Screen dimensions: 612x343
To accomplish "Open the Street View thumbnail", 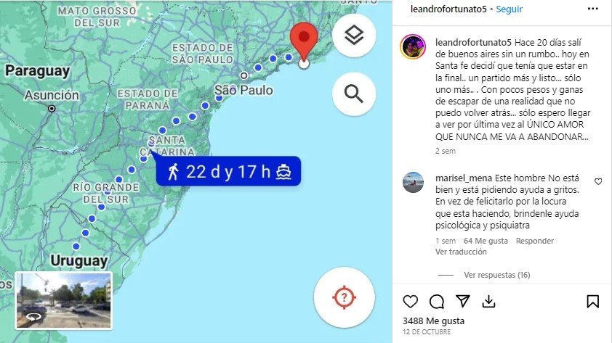I will coord(64,300).
